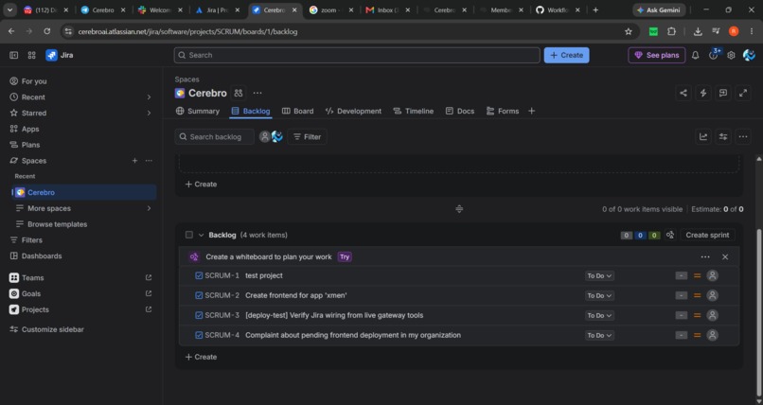The width and height of the screenshot is (763, 405).
Task: Expand Starred in the sidebar
Action: 149,113
